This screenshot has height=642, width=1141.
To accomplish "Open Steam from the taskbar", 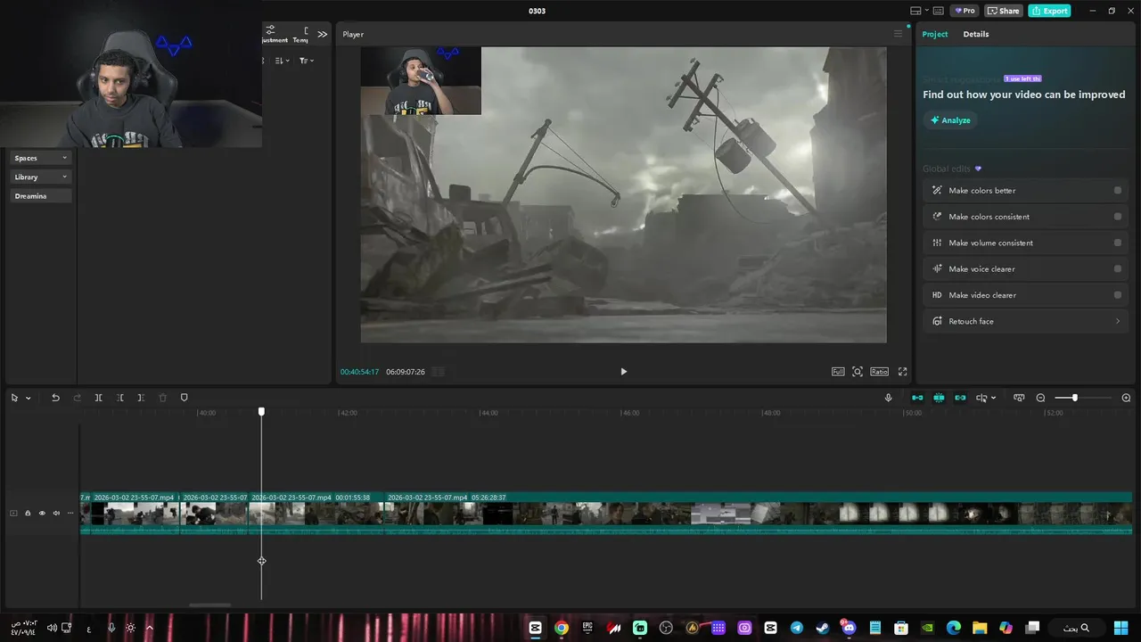I will (x=823, y=628).
